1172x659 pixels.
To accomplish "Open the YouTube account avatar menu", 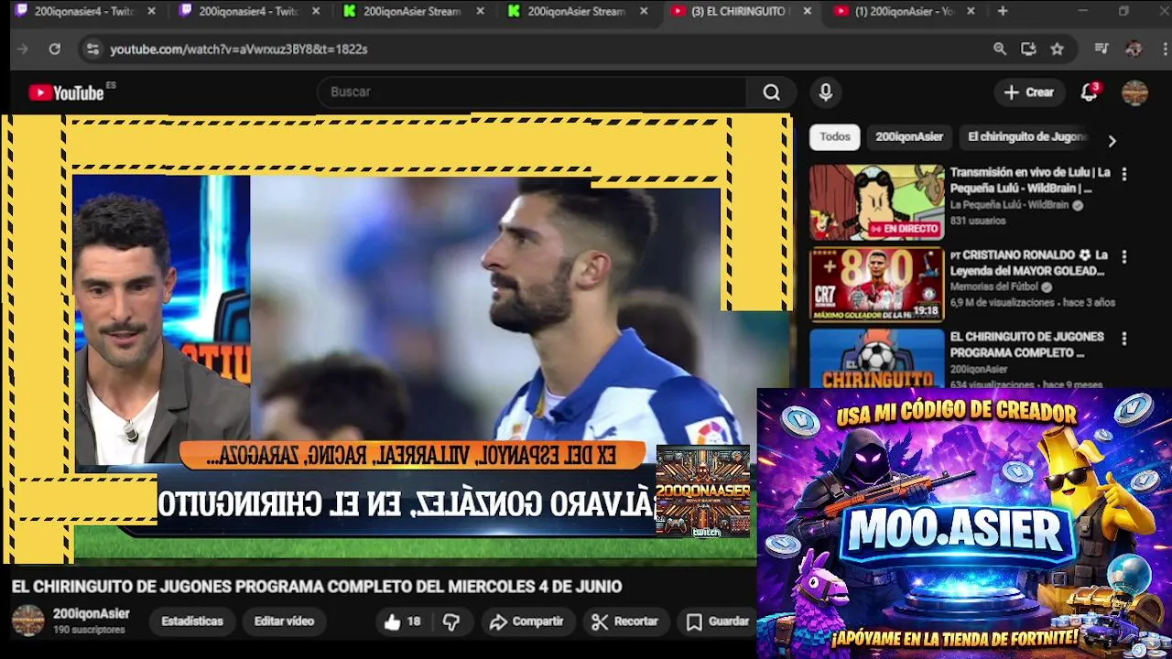I will (x=1134, y=92).
